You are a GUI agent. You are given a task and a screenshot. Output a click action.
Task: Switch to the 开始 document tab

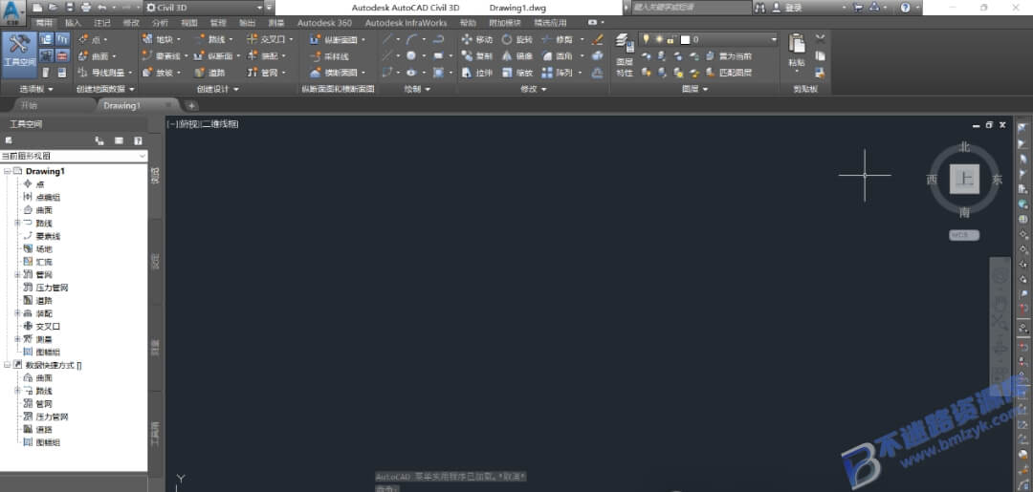point(29,105)
